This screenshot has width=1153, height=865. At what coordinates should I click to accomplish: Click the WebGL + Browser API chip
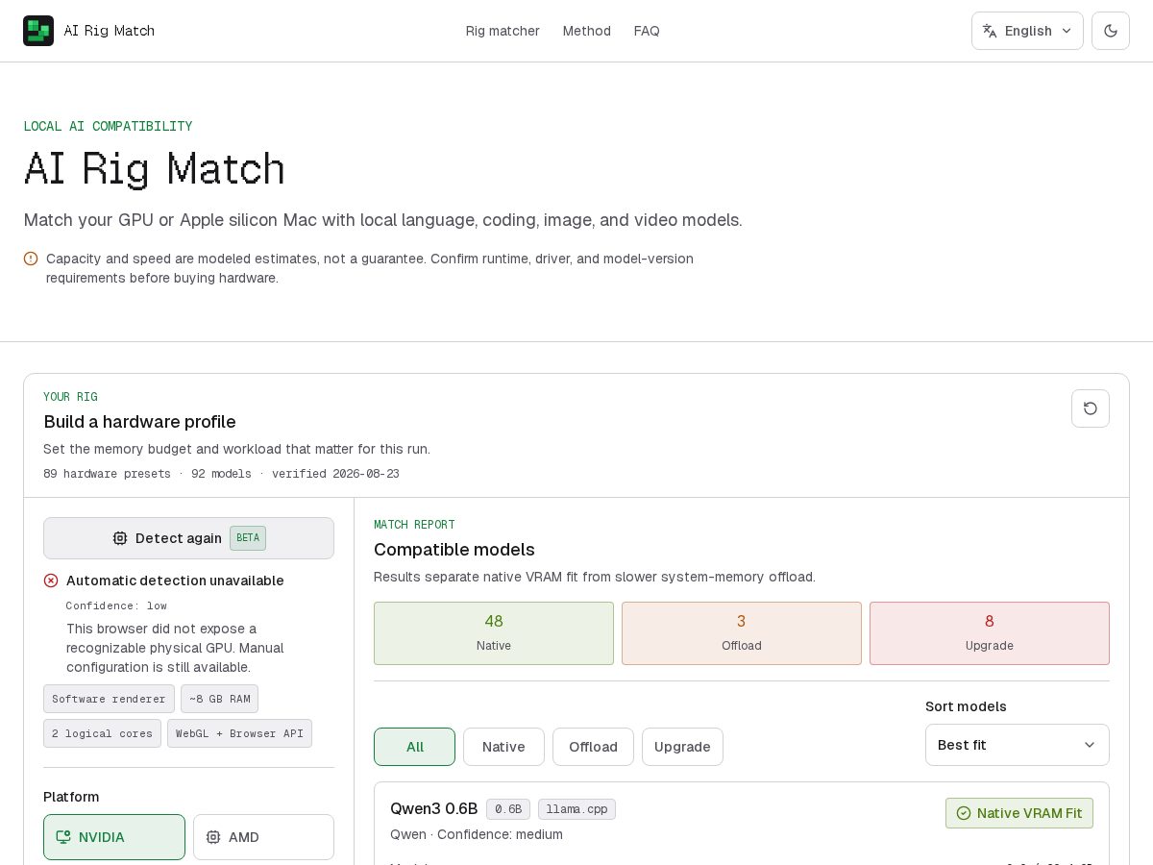point(239,733)
